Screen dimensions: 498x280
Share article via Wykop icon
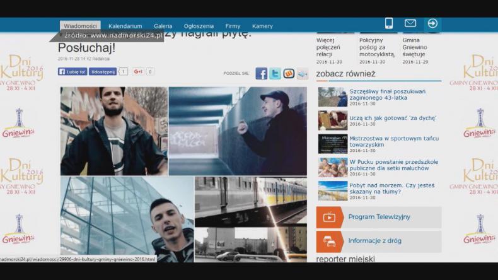(x=289, y=73)
